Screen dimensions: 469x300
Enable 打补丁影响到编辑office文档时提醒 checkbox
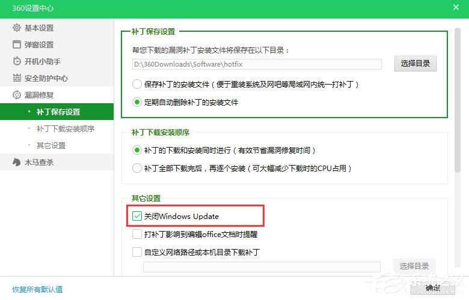coord(137,234)
